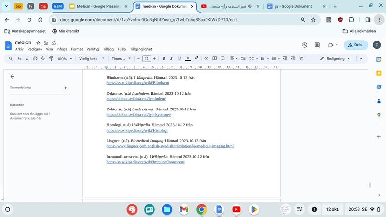The width and height of the screenshot is (386, 217).
Task: Click the font size input field
Action: point(147,59)
